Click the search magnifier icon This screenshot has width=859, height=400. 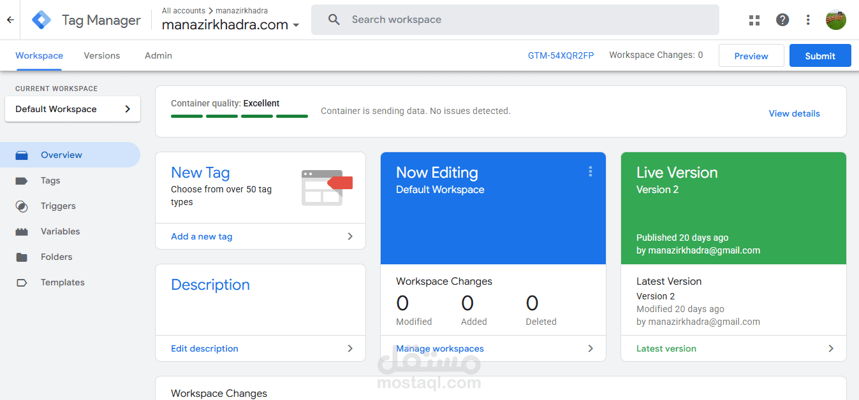pyautogui.click(x=334, y=20)
